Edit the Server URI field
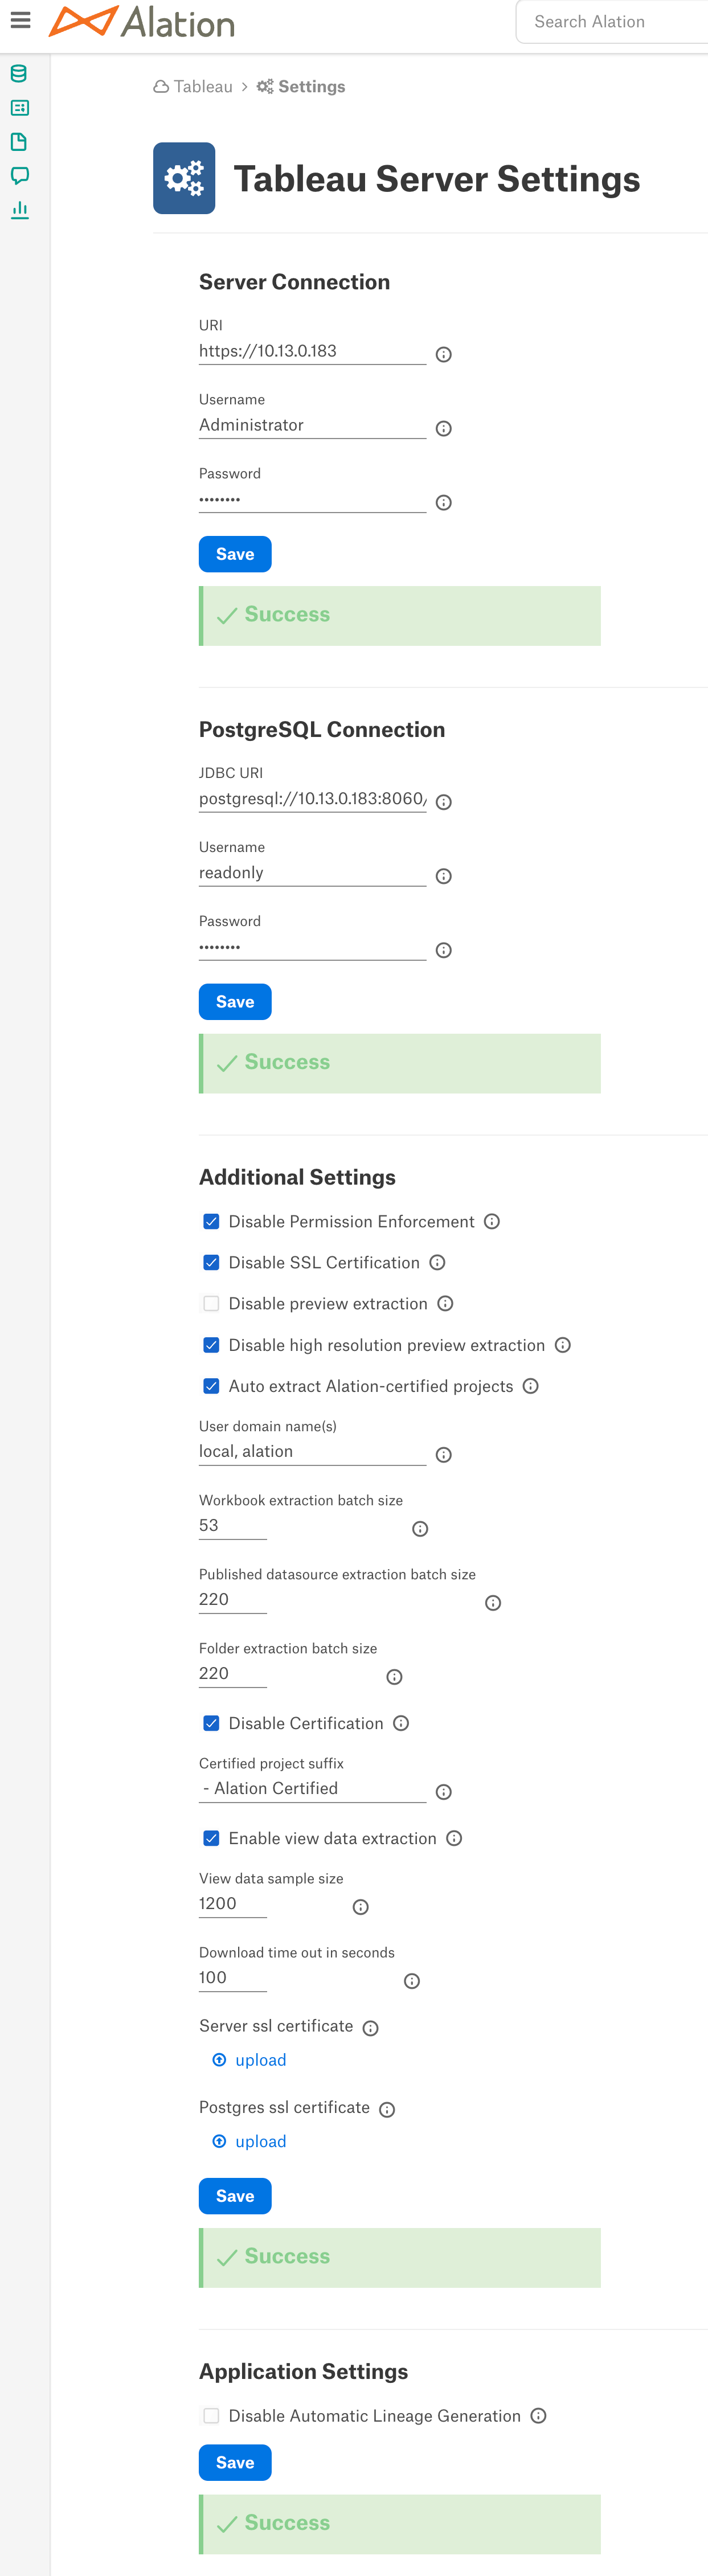The height and width of the screenshot is (2576, 708). pos(312,351)
